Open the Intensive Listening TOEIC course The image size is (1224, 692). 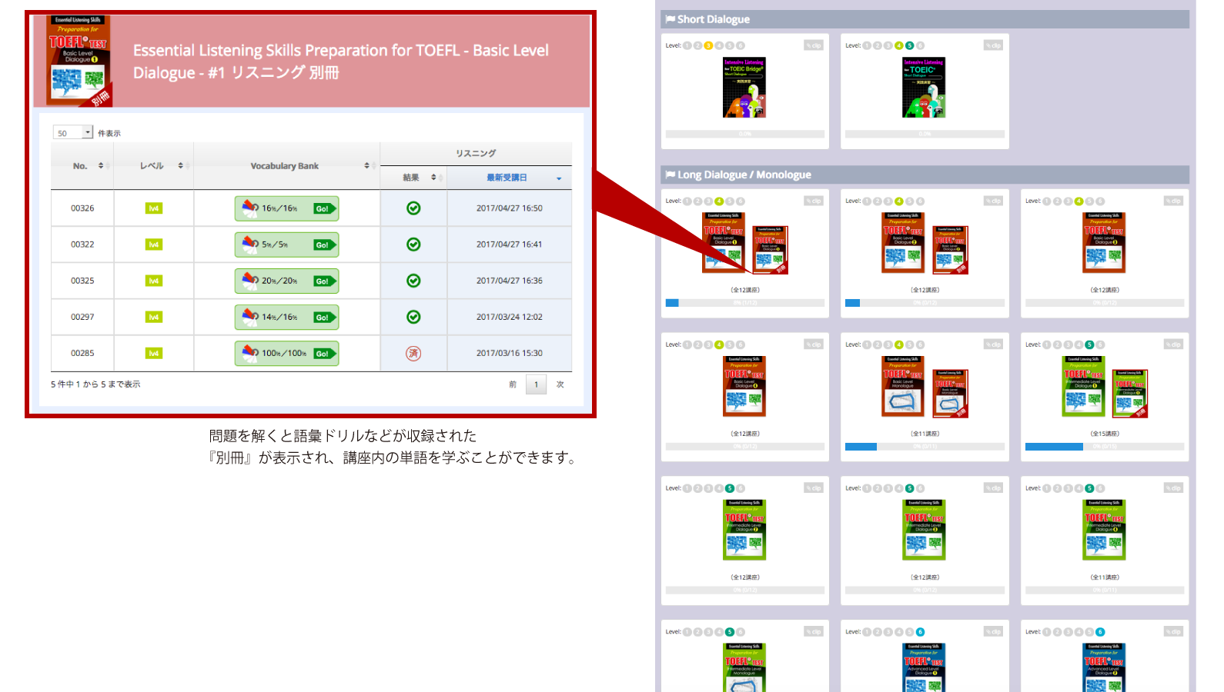click(x=924, y=87)
